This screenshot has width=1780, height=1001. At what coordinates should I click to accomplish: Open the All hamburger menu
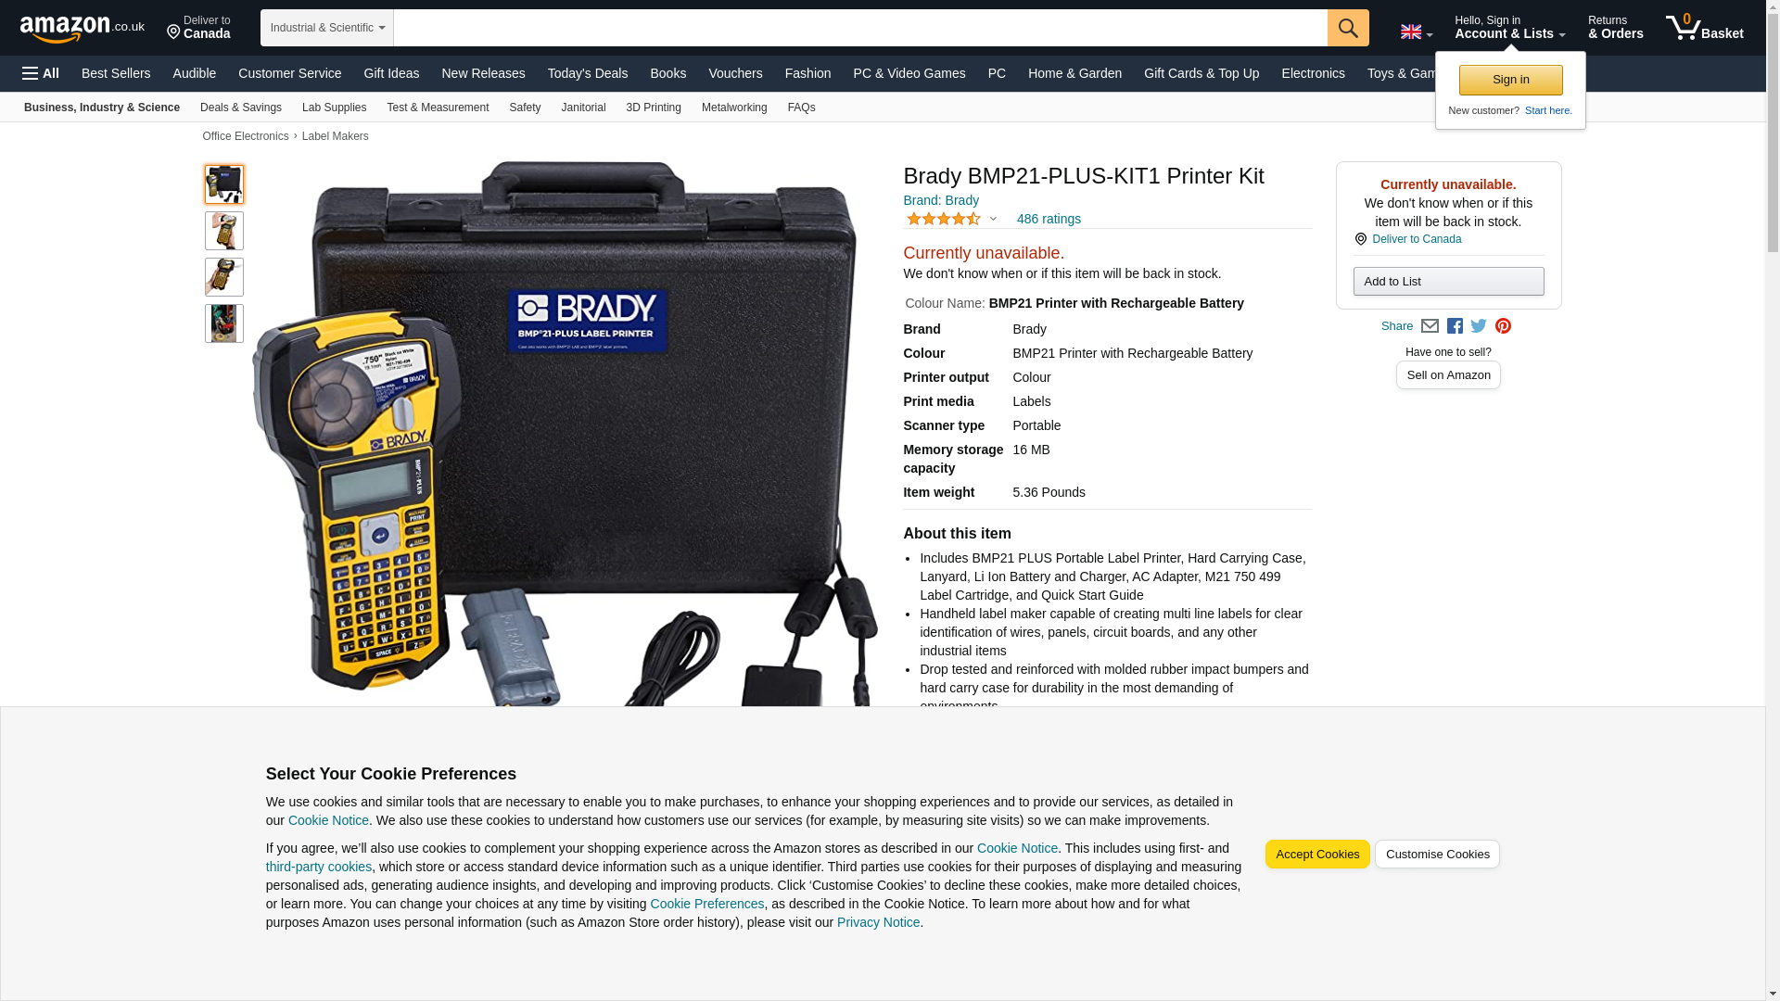(x=41, y=73)
